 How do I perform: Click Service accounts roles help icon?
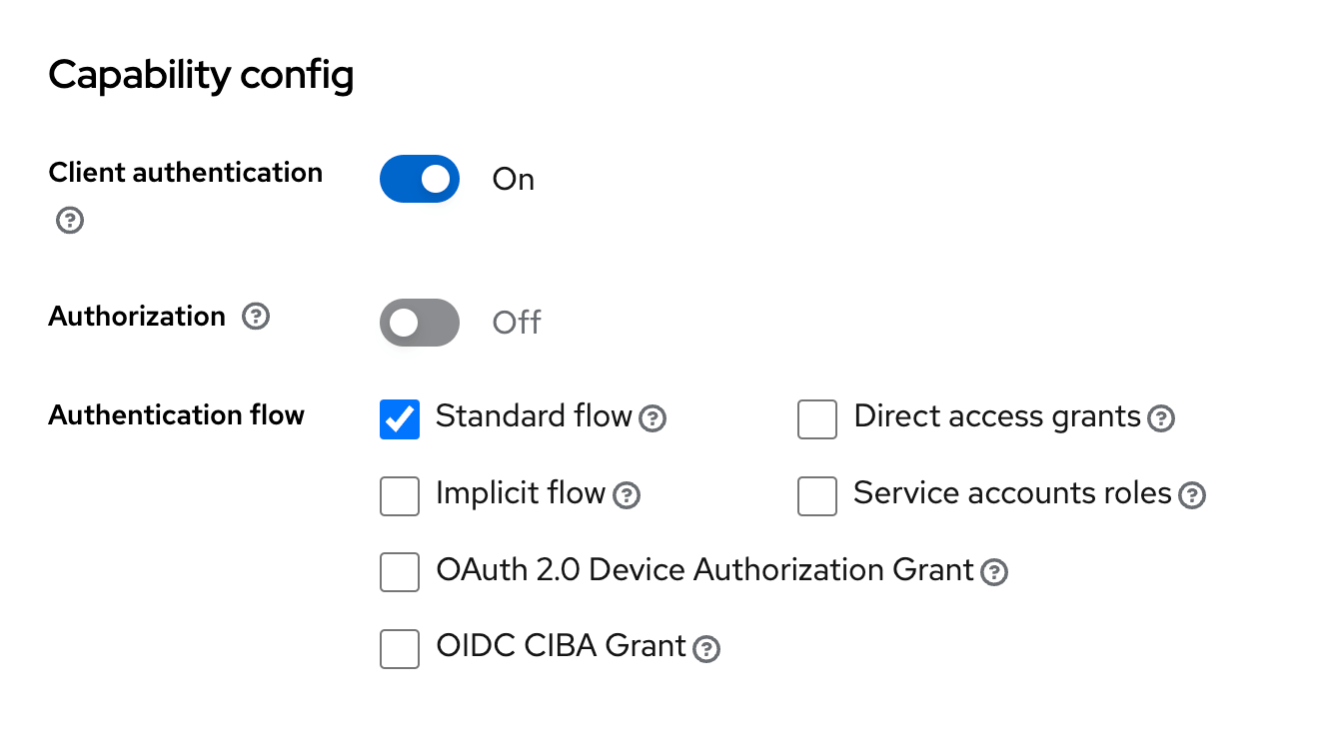pos(1191,495)
